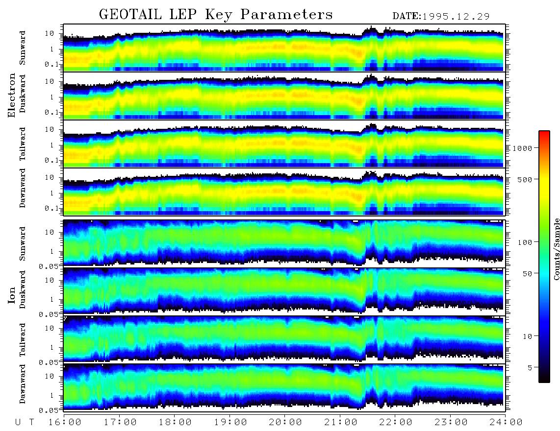Click the "100" colorbar tick label
Viewport: 560px width, 431px height.
525,242
